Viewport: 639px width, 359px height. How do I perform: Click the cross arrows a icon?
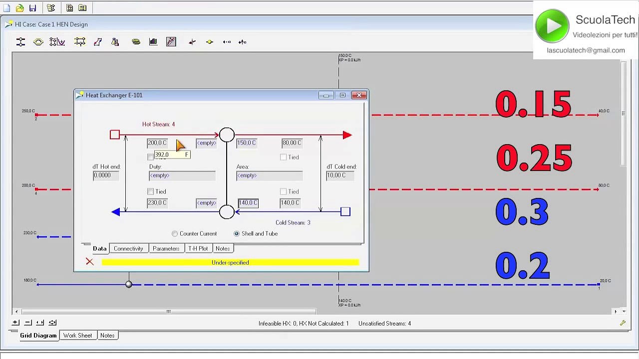click(243, 42)
